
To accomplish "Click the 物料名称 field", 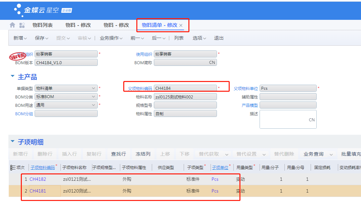I will (185, 97).
